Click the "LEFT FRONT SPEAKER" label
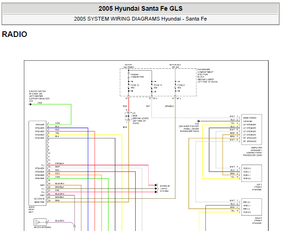 (257, 187)
